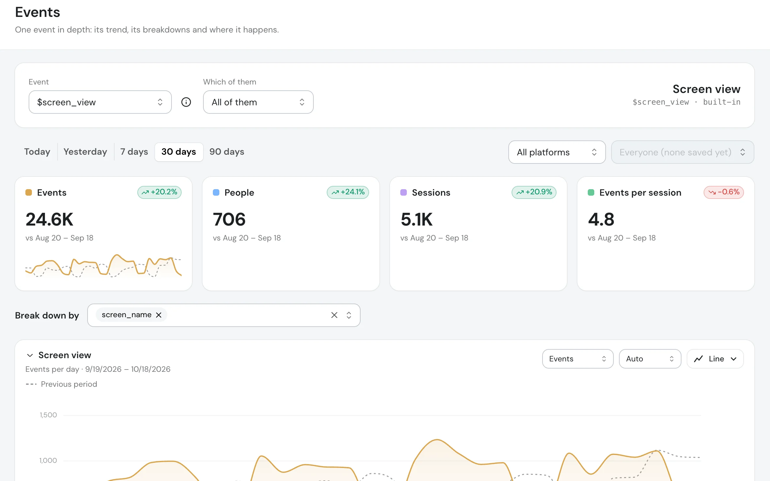This screenshot has width=770, height=481.
Task: Click the green Events per session dot
Action: [x=591, y=192]
